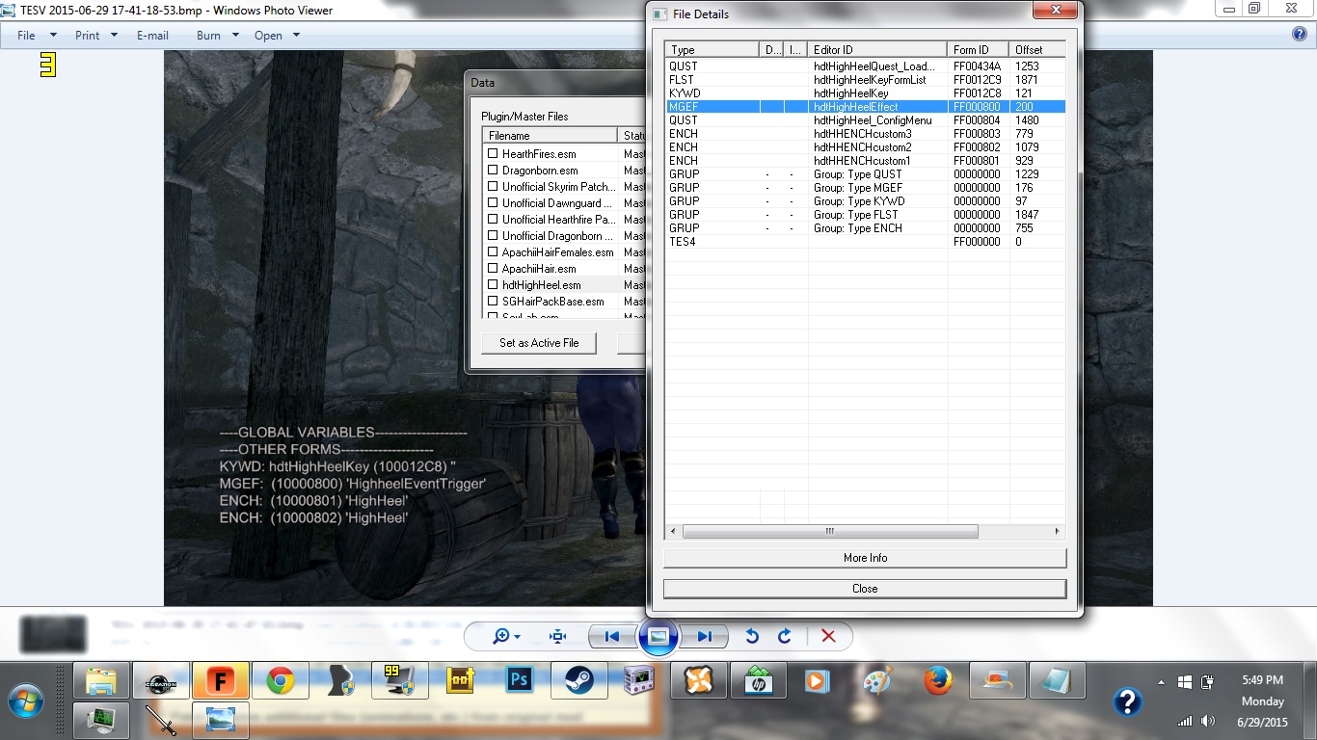This screenshot has height=740, width=1317.
Task: Select the hdtHighHeel_ConfigMenu row
Action: [x=865, y=120]
